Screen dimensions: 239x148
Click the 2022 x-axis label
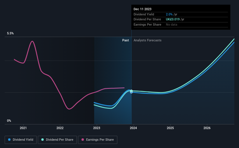pyautogui.click(x=60, y=128)
